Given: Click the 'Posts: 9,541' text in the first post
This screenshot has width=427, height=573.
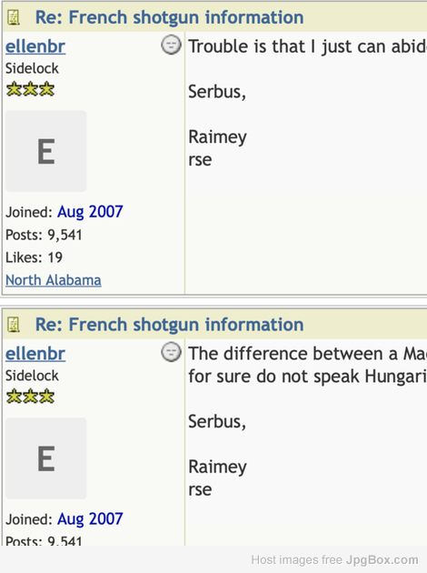Looking at the screenshot, I should tap(44, 235).
